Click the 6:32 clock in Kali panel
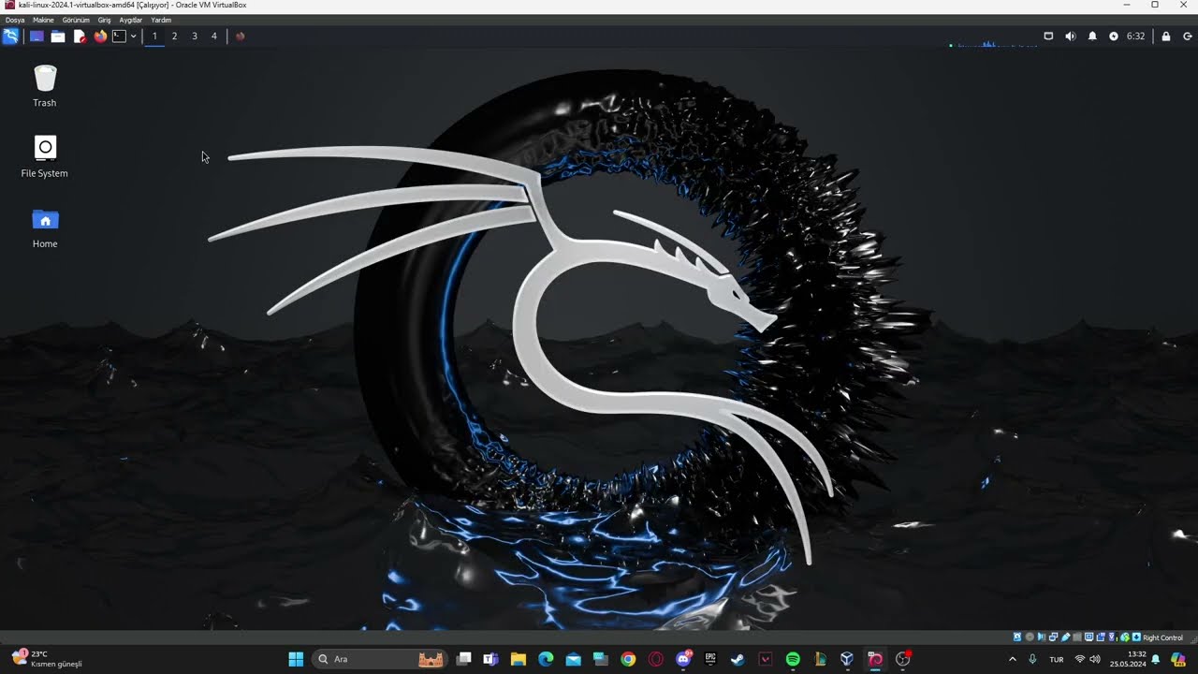The width and height of the screenshot is (1198, 674). tap(1135, 37)
